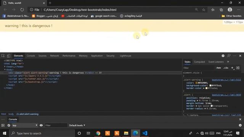Image resolution: width=244 pixels, height=137 pixels.
Task: Switch to the Console tab
Action: tap(30, 56)
